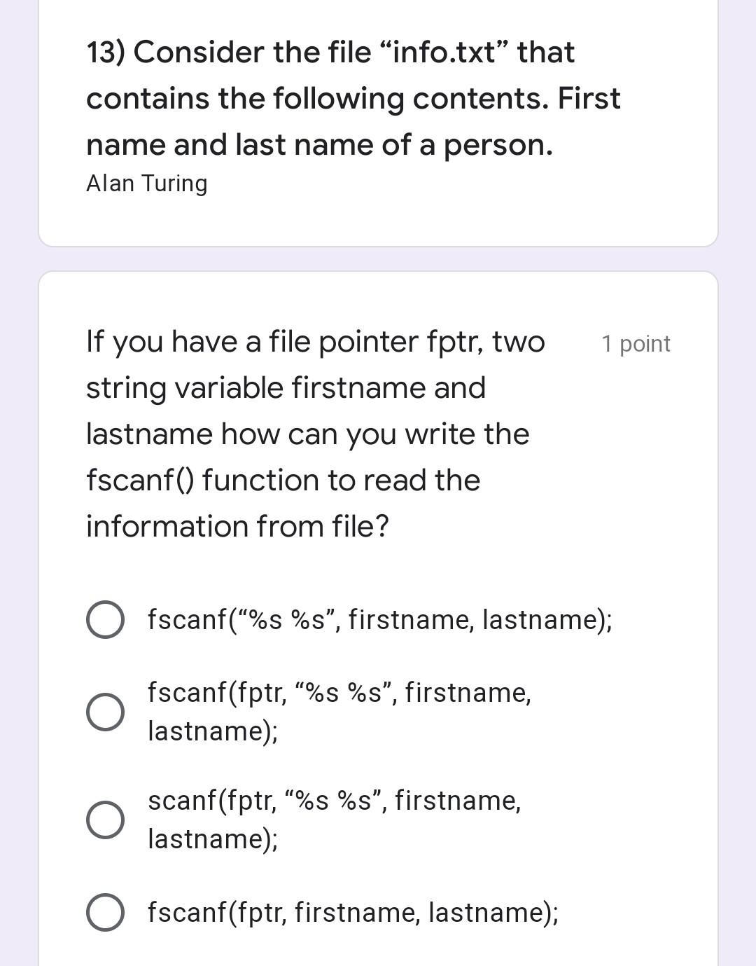This screenshot has height=966, width=756.
Task: Click the lastname); text under second option
Action: [212, 731]
